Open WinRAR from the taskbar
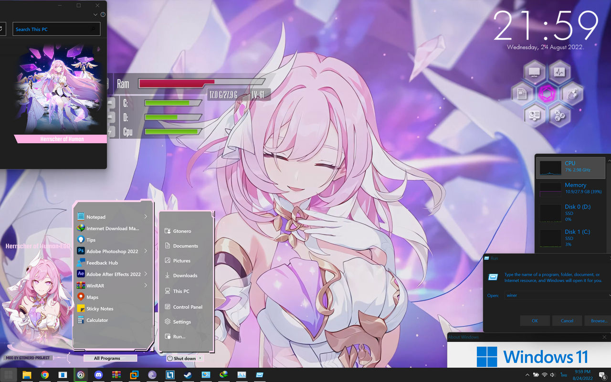This screenshot has height=382, width=611. (x=116, y=375)
